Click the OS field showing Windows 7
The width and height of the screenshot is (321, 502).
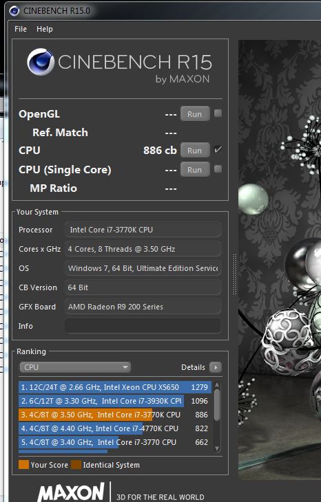coord(143,268)
